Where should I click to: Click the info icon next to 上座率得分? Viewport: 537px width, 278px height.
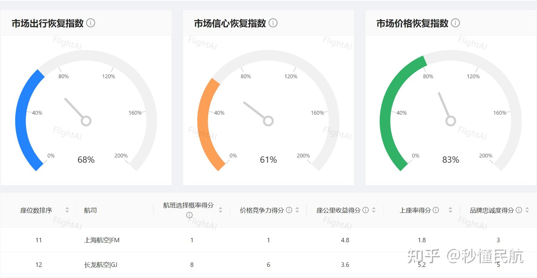point(436,210)
